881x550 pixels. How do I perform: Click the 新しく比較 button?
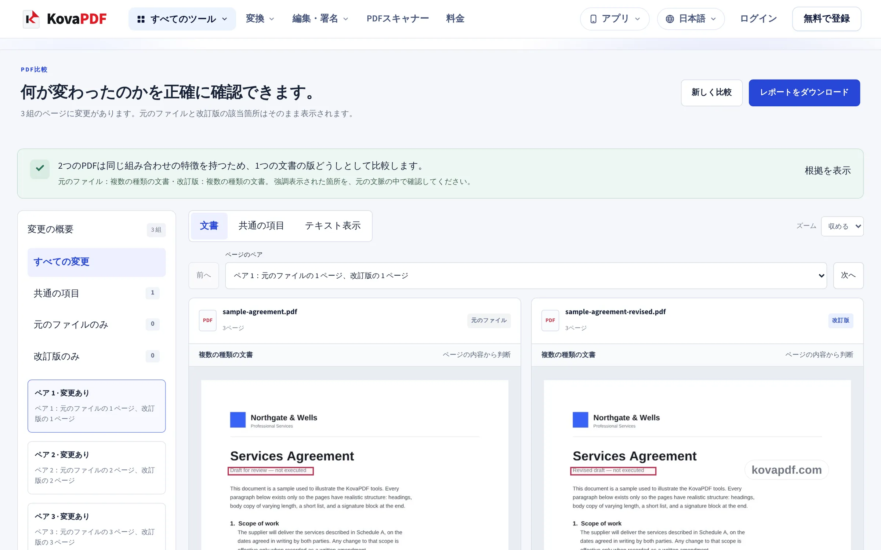[x=711, y=93]
